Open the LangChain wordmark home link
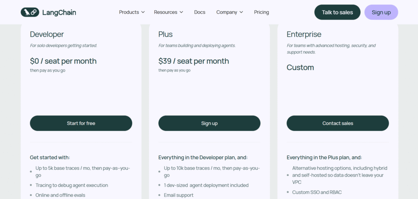 (59, 12)
